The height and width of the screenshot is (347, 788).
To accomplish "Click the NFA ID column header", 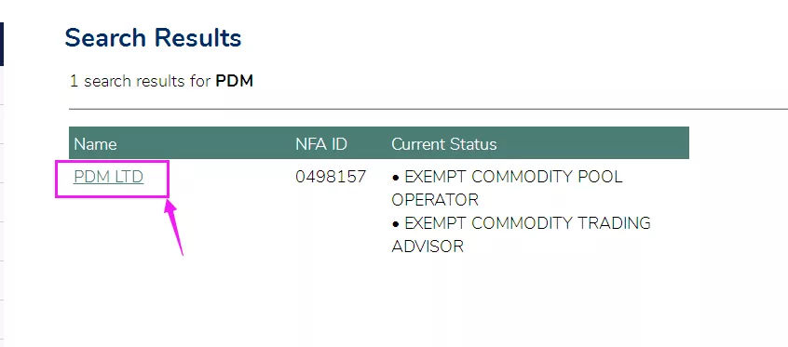I will click(x=321, y=144).
